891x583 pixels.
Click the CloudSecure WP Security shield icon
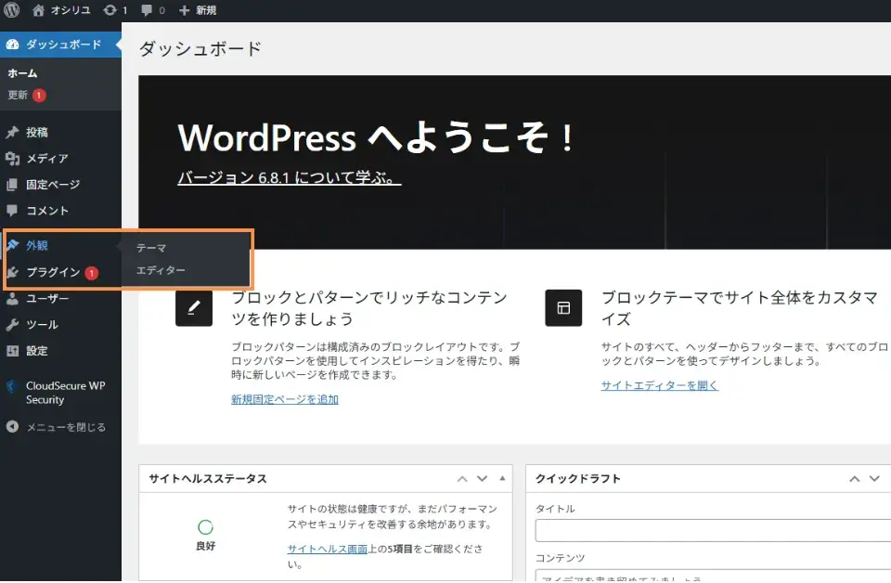coord(11,386)
